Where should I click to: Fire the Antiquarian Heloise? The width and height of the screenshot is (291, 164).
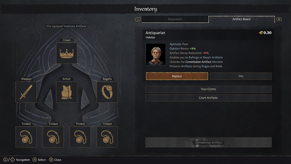click(x=241, y=76)
